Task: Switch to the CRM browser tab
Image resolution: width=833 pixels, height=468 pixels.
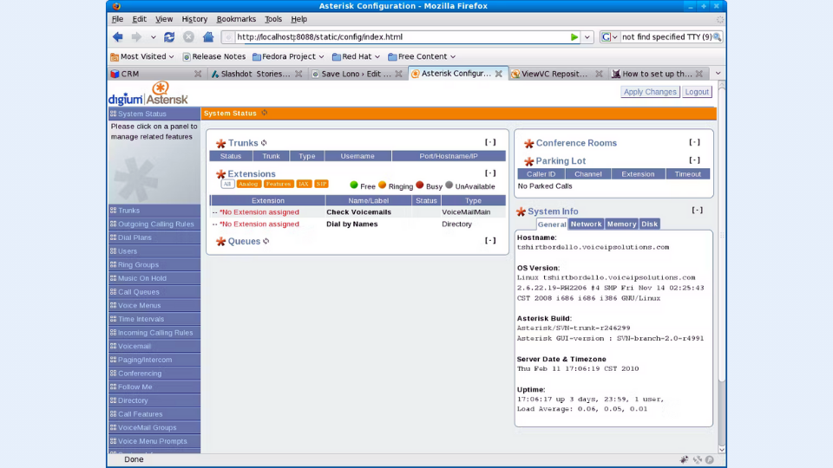Action: (x=154, y=74)
